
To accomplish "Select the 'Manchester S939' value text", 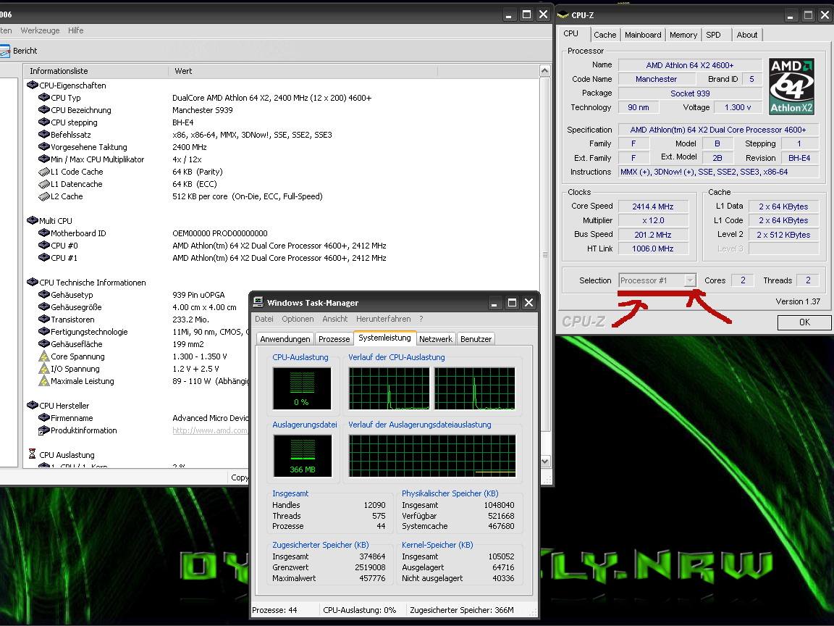I will (x=202, y=110).
